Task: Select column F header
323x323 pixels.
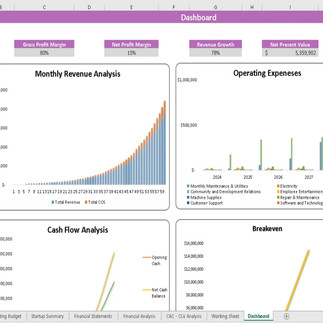Action: (x=174, y=7)
